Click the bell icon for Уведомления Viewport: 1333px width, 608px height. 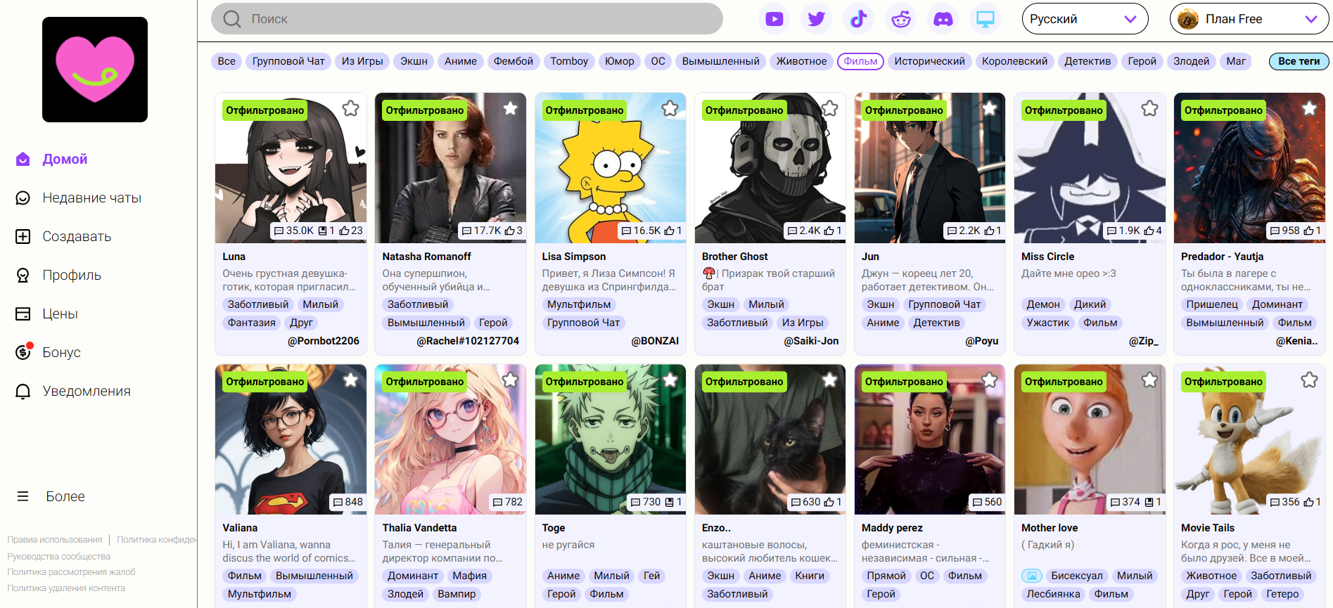pos(23,392)
